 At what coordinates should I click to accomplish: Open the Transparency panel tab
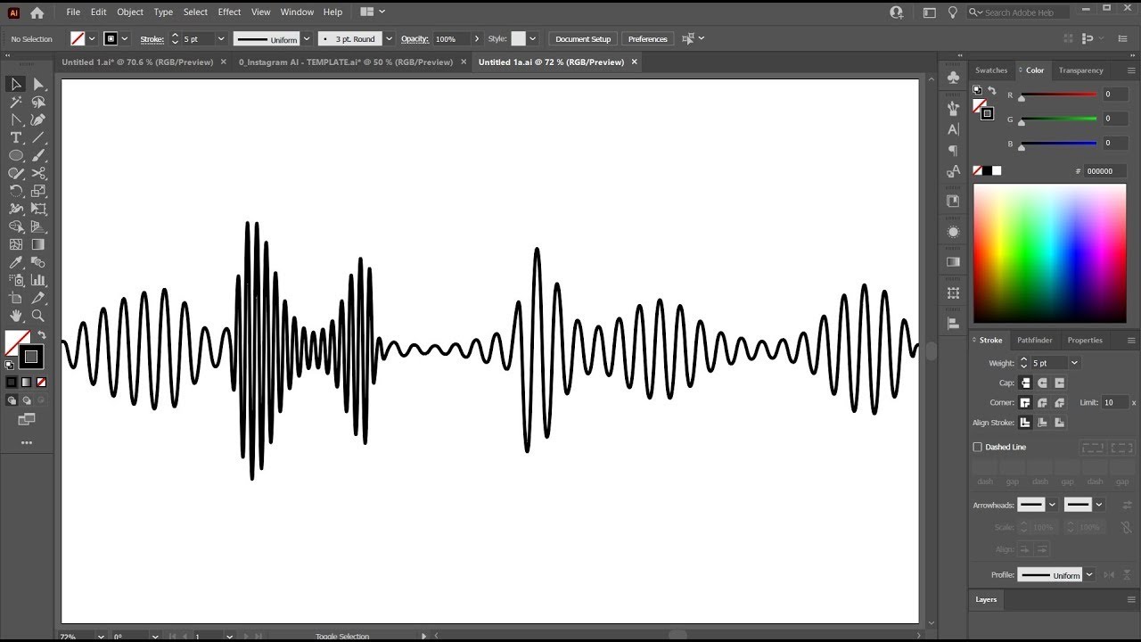point(1081,70)
